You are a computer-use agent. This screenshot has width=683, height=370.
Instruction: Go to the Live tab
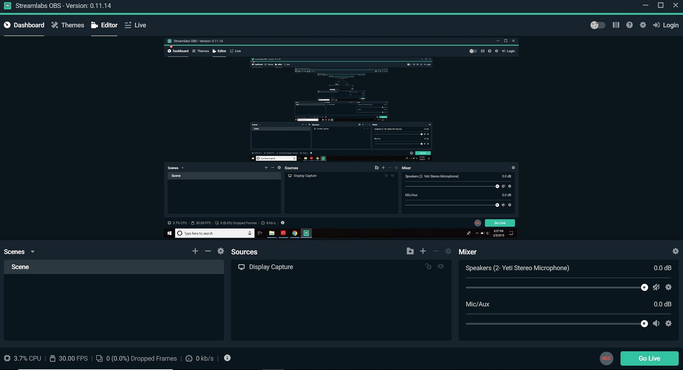tap(135, 25)
